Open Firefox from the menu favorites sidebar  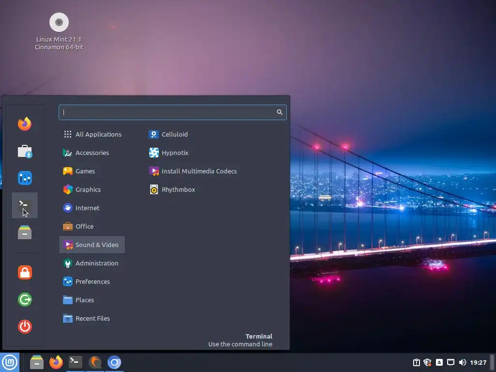(x=25, y=124)
